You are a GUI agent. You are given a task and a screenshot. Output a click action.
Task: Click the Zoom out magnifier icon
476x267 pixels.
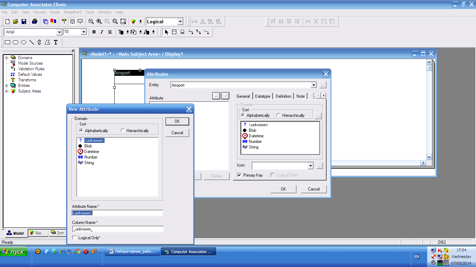click(91, 22)
